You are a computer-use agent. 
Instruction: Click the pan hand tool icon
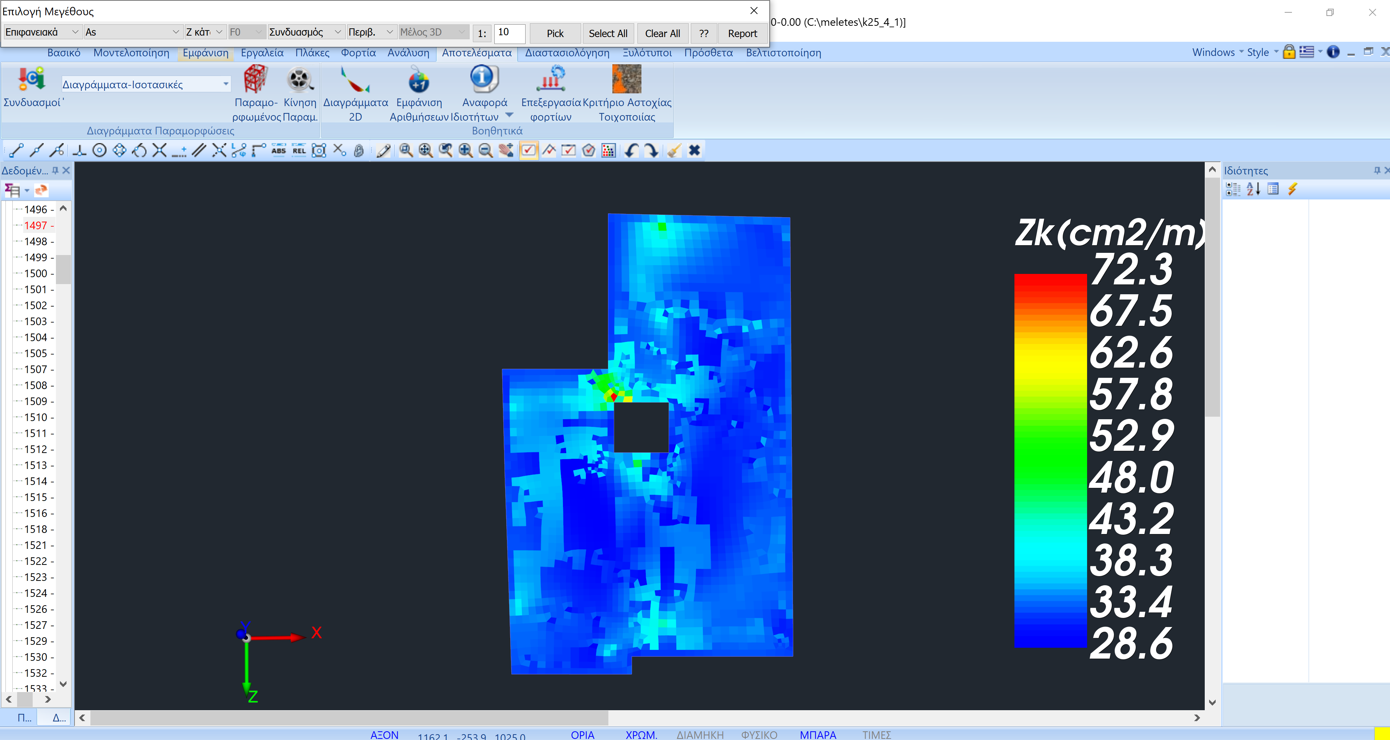click(x=506, y=151)
